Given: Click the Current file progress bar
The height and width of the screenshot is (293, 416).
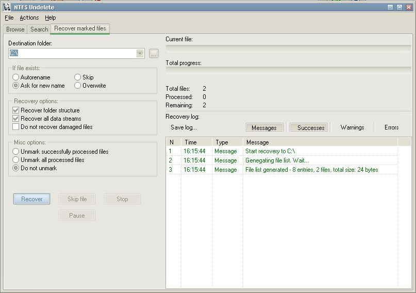Looking at the screenshot, I should coord(288,48).
